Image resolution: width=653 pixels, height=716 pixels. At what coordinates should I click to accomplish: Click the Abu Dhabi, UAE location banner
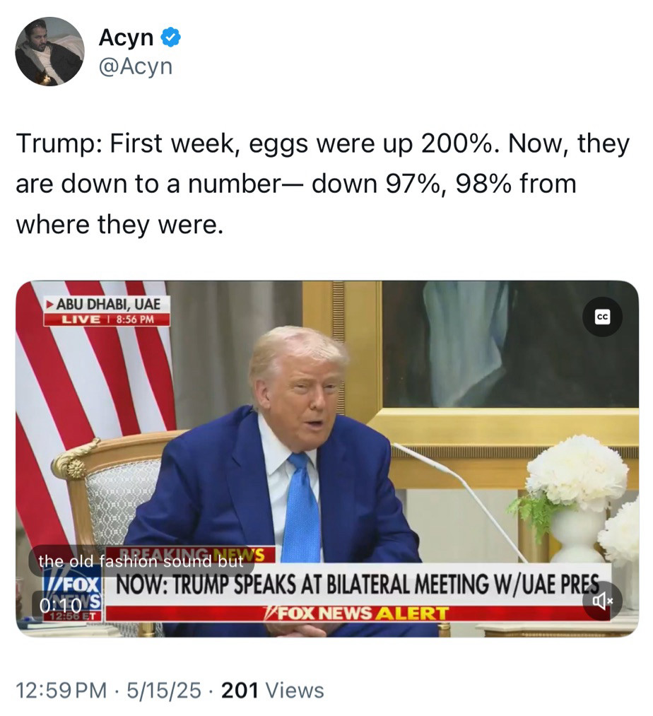(107, 304)
